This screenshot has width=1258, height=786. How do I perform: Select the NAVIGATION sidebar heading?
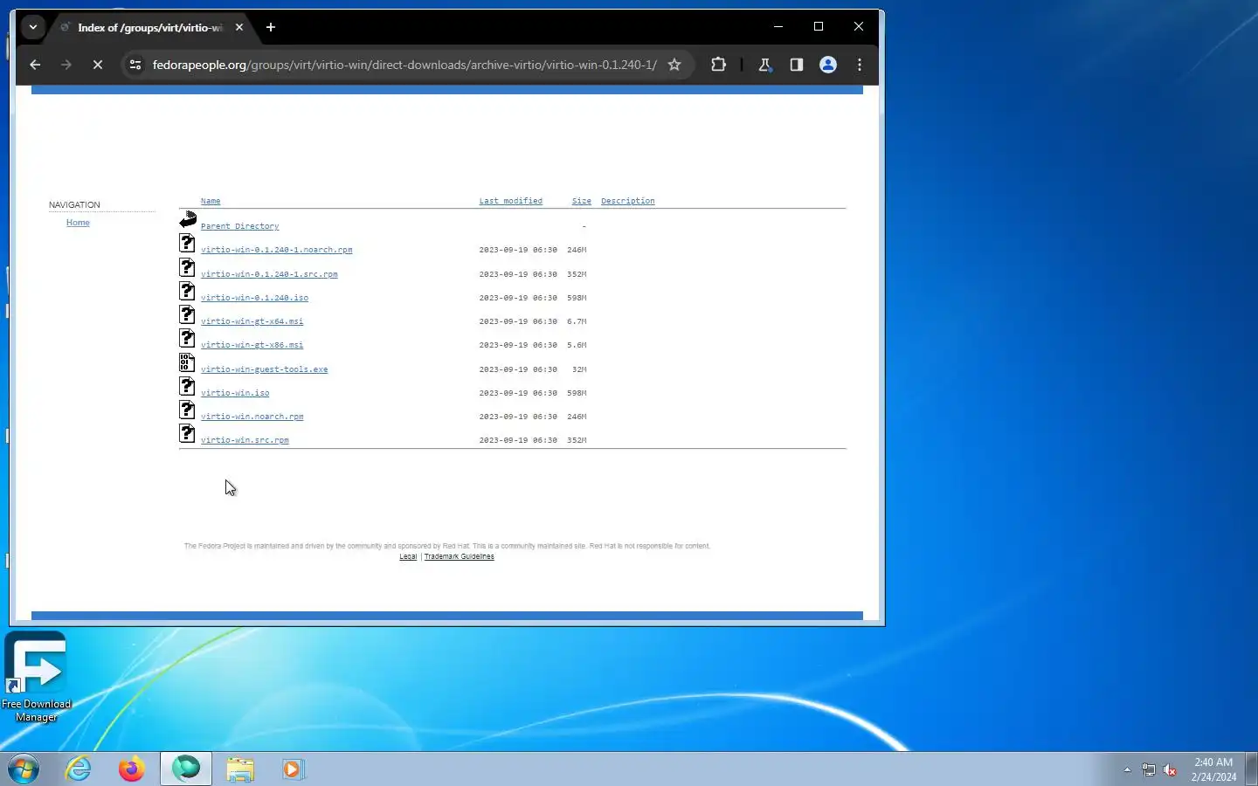click(x=74, y=205)
